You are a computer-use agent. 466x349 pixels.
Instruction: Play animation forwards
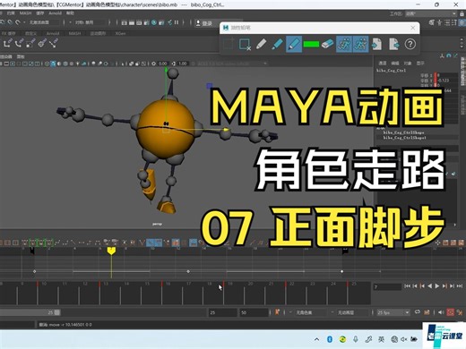click(x=437, y=286)
